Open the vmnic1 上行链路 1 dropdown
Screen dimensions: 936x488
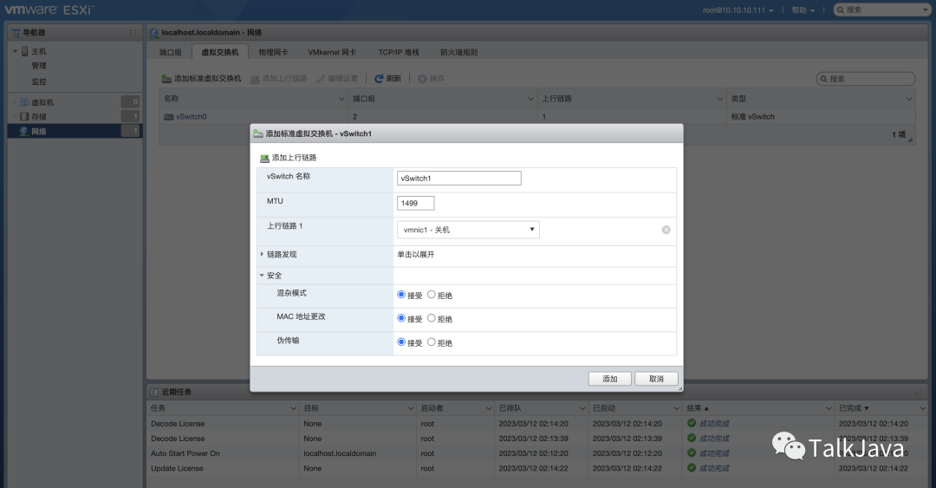[x=468, y=230]
